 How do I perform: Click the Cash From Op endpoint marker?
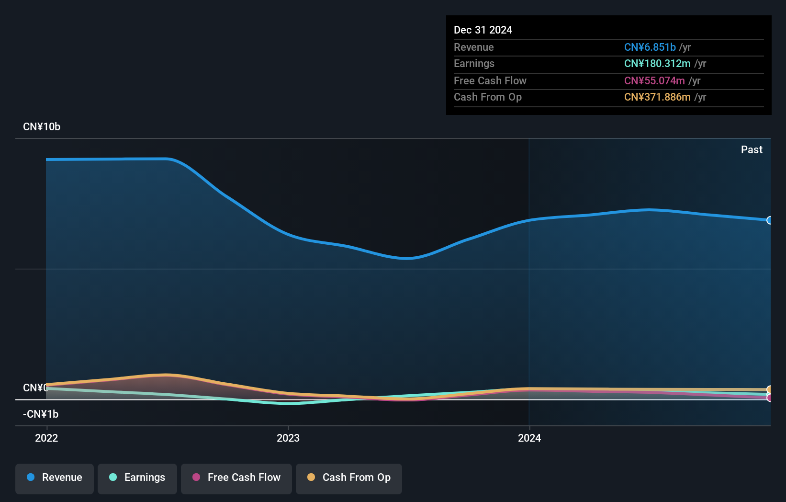coord(769,389)
